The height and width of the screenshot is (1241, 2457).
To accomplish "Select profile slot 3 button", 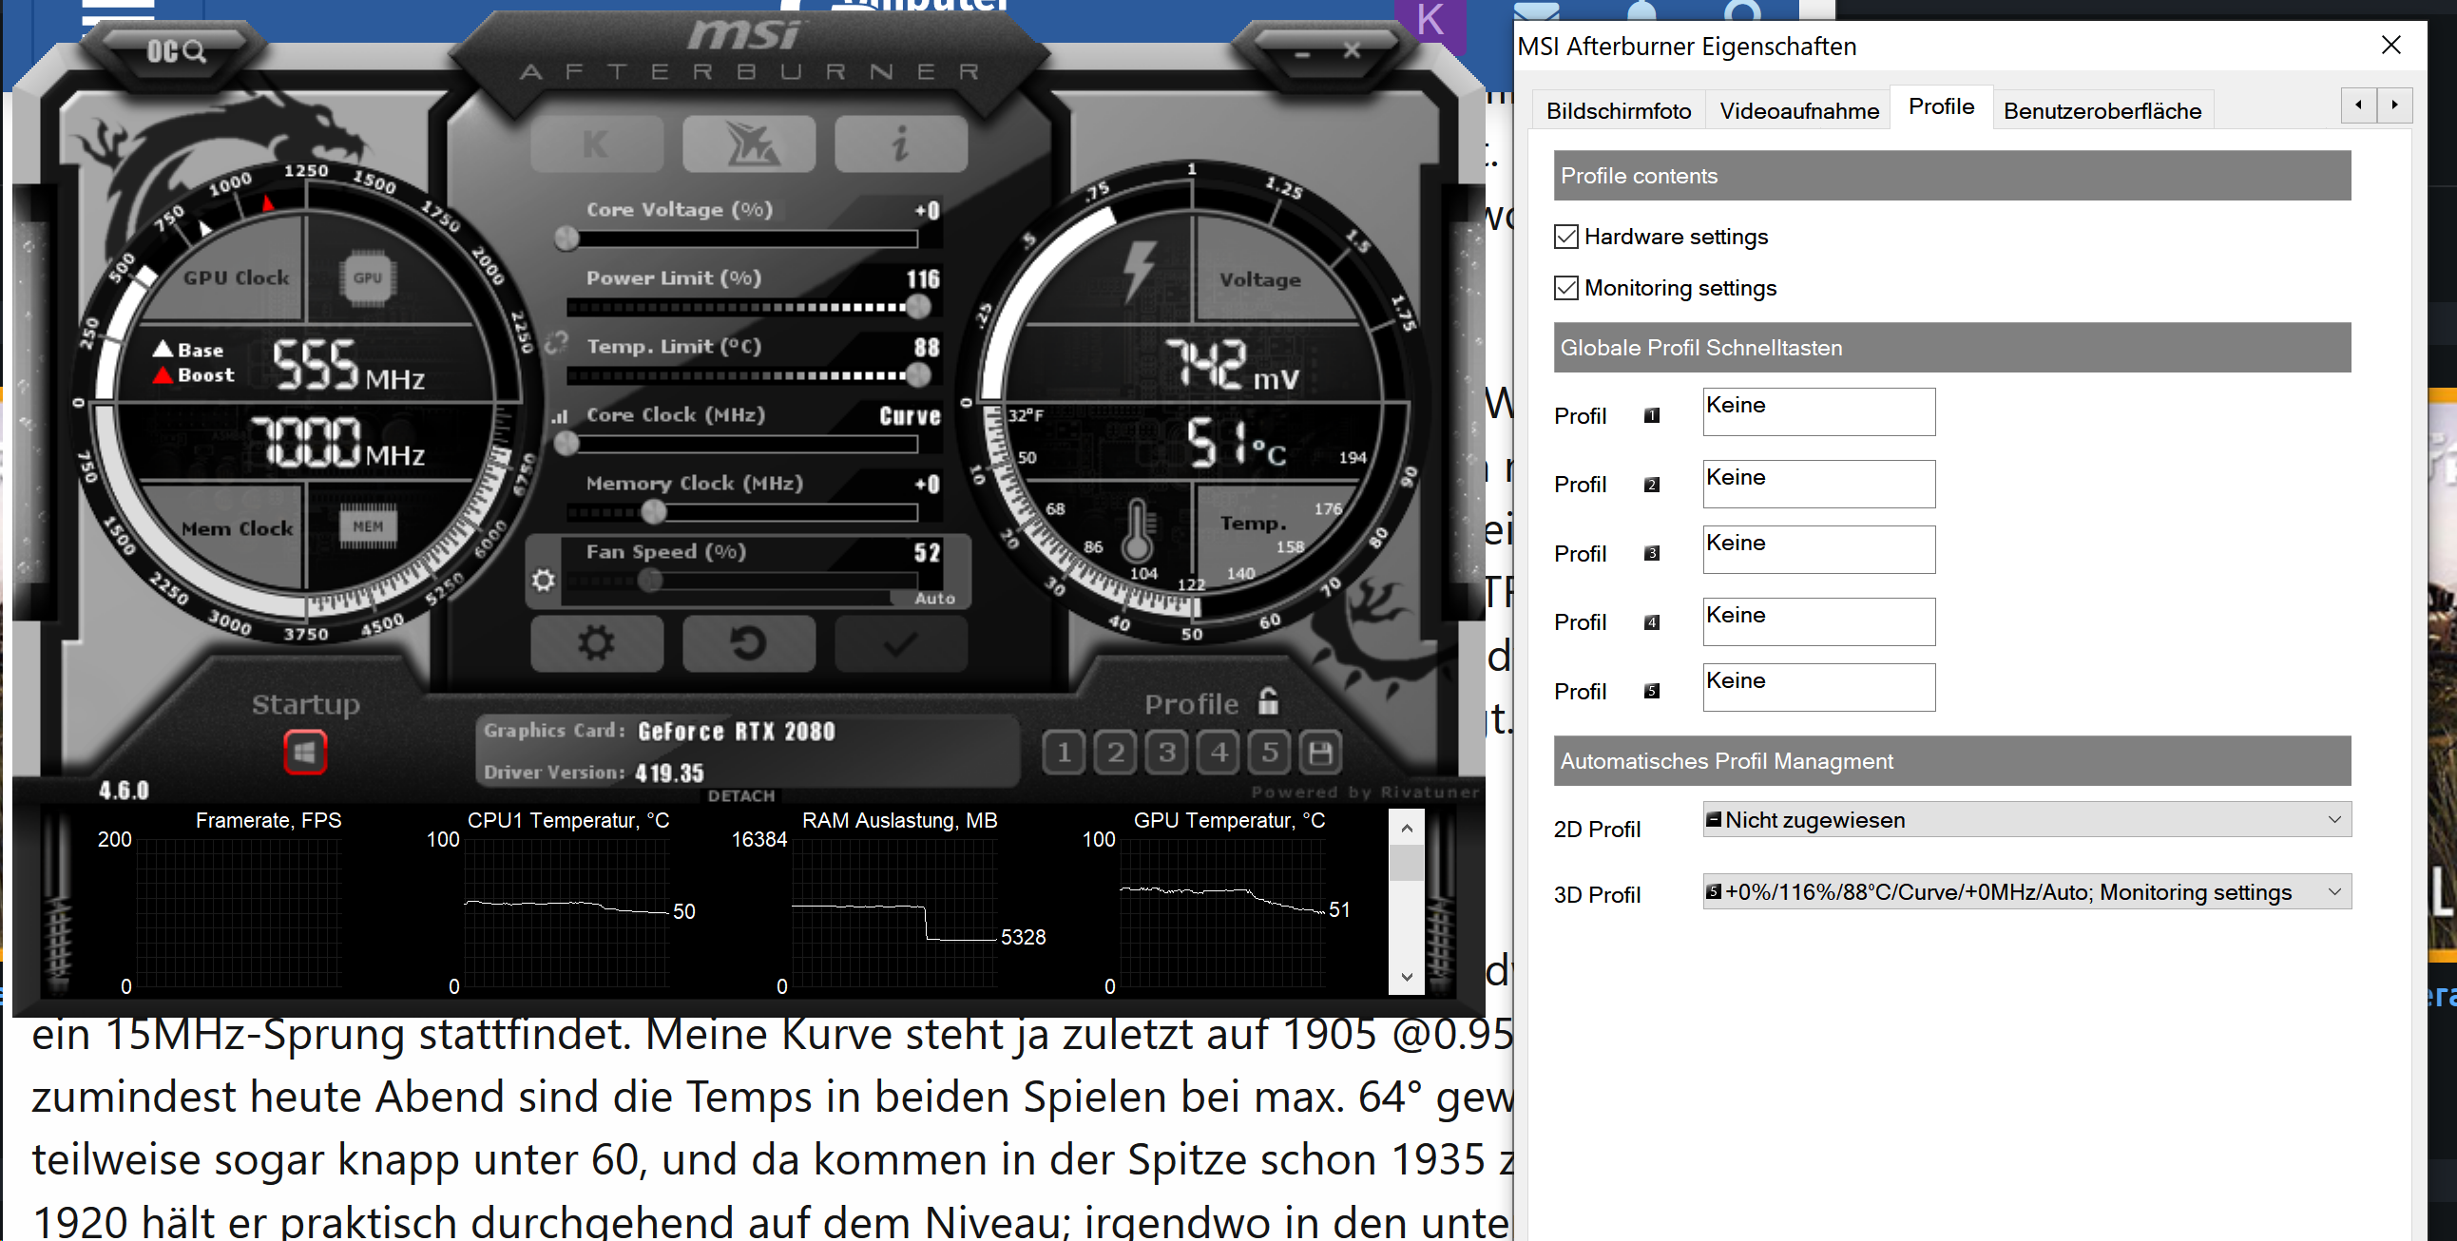I will click(x=1166, y=754).
